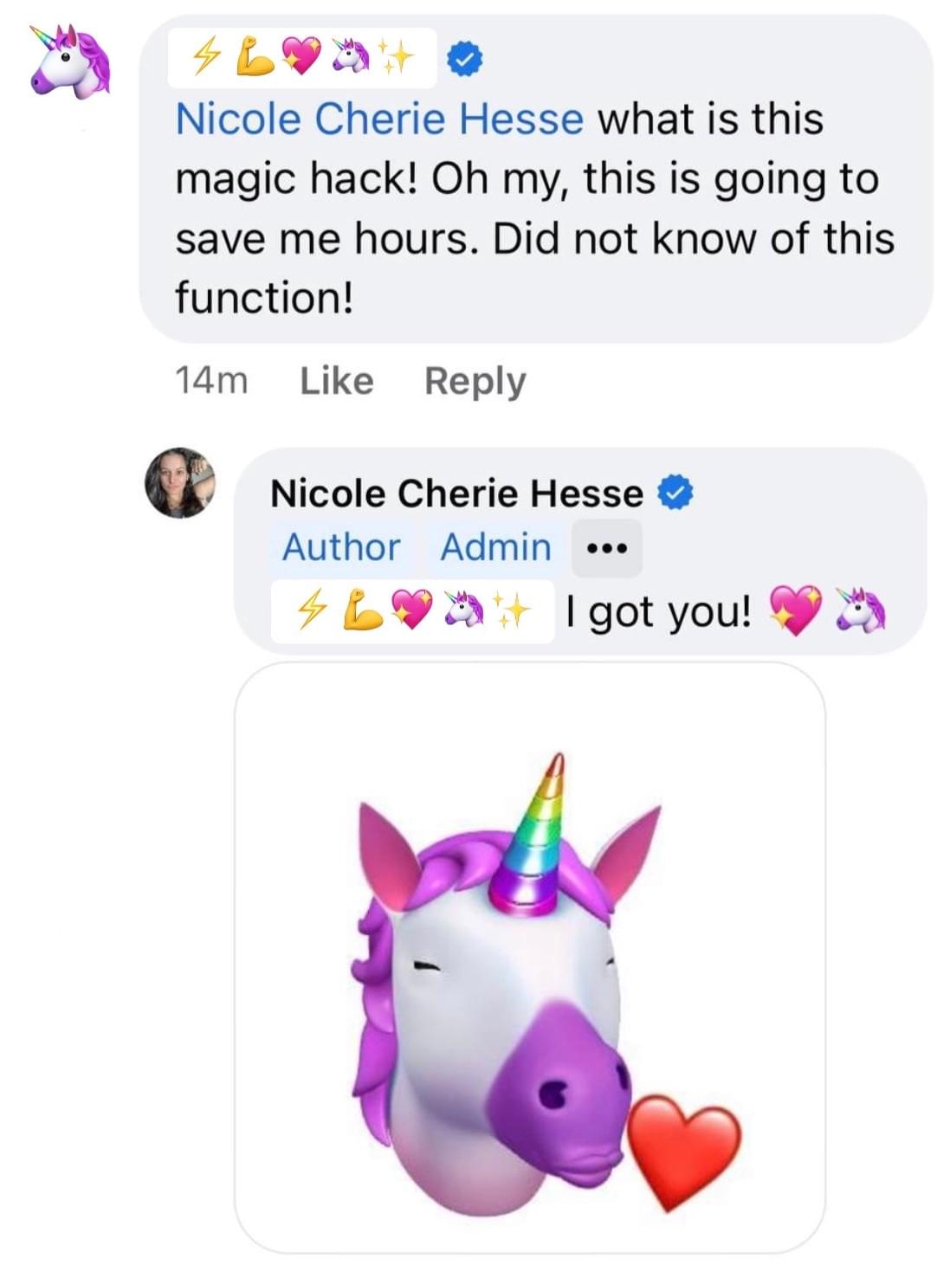Click the sparkling heart emoji after 'I got you!'
The height and width of the screenshot is (1265, 950).
coord(796,610)
